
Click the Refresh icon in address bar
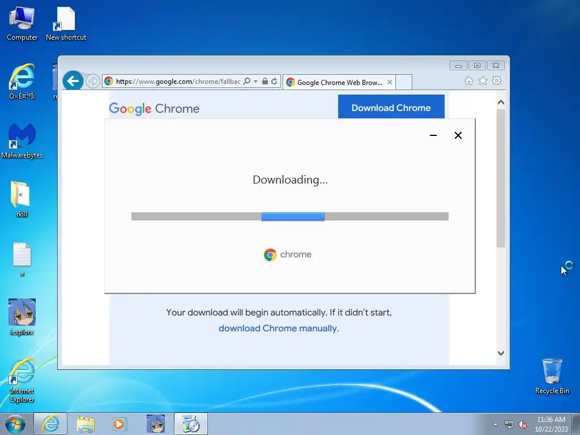274,82
